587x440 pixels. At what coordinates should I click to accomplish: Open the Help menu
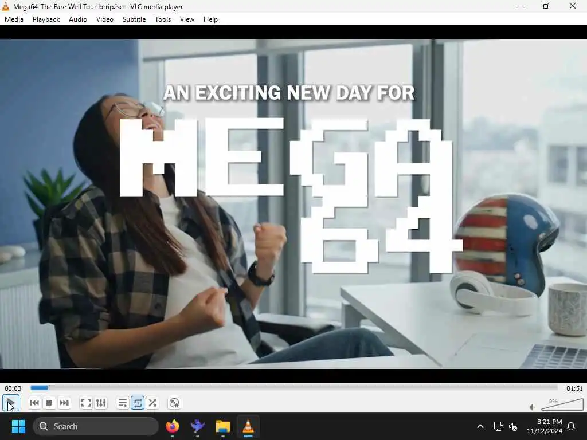(x=210, y=19)
